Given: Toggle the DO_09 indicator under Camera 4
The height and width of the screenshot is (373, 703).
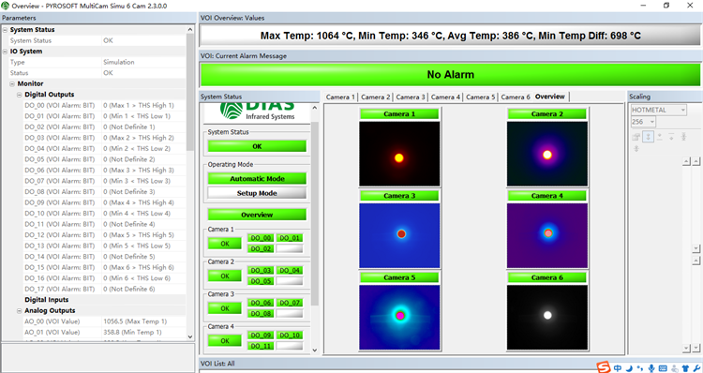Looking at the screenshot, I should tap(261, 336).
